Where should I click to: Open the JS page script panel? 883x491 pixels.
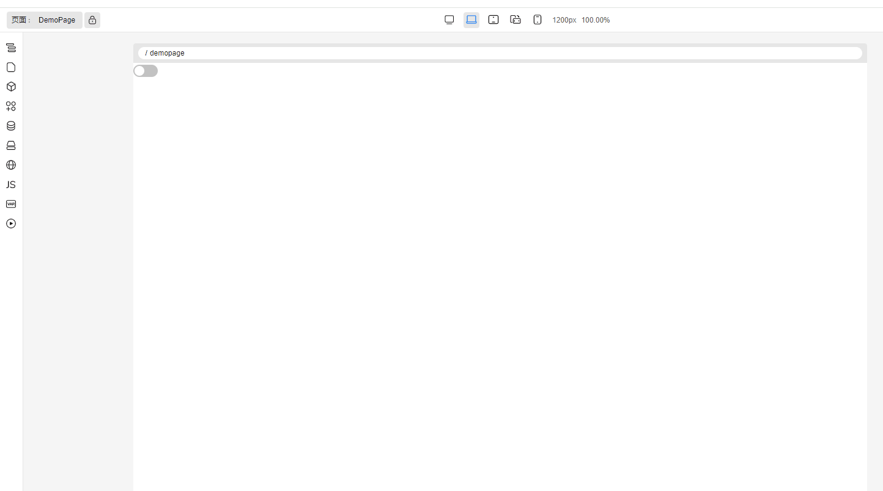[11, 184]
